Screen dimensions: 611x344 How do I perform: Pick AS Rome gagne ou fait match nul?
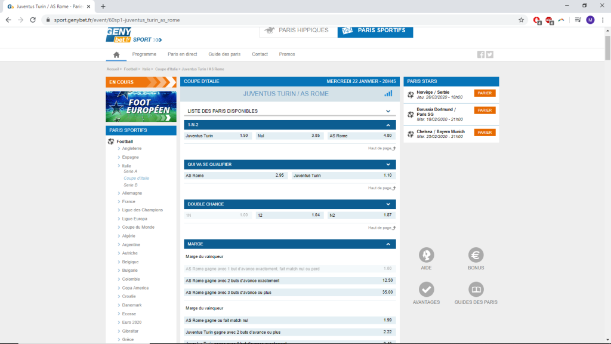coord(290,320)
